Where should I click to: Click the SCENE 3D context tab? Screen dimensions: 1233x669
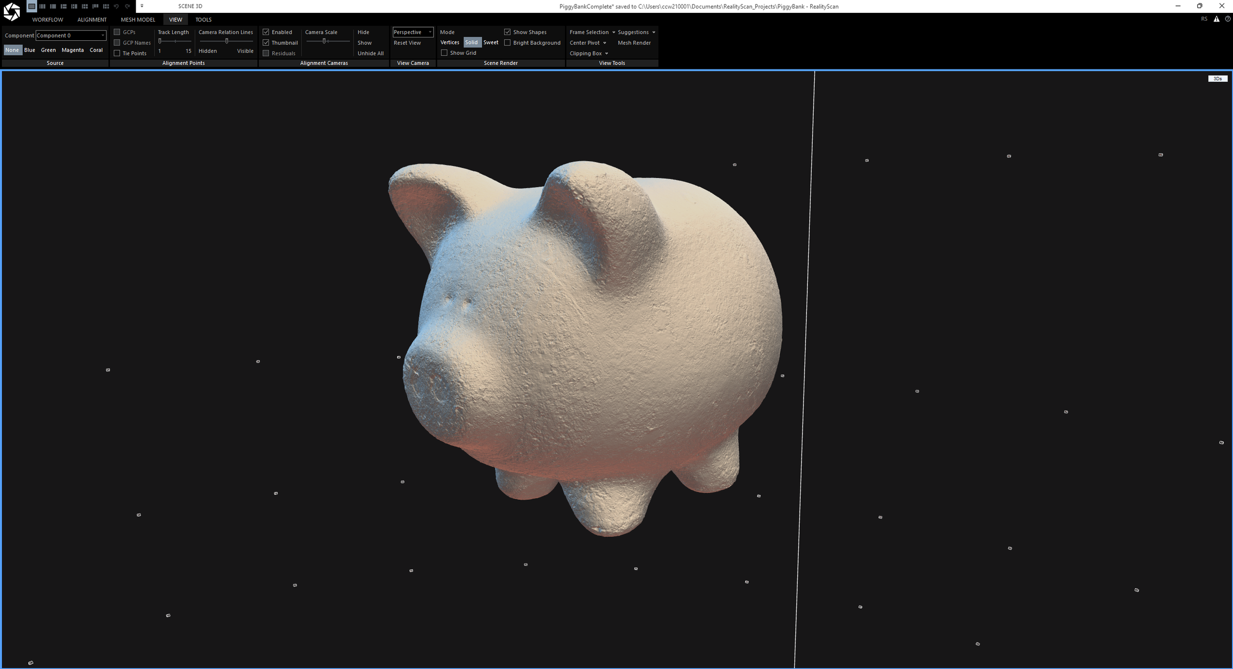coord(190,6)
